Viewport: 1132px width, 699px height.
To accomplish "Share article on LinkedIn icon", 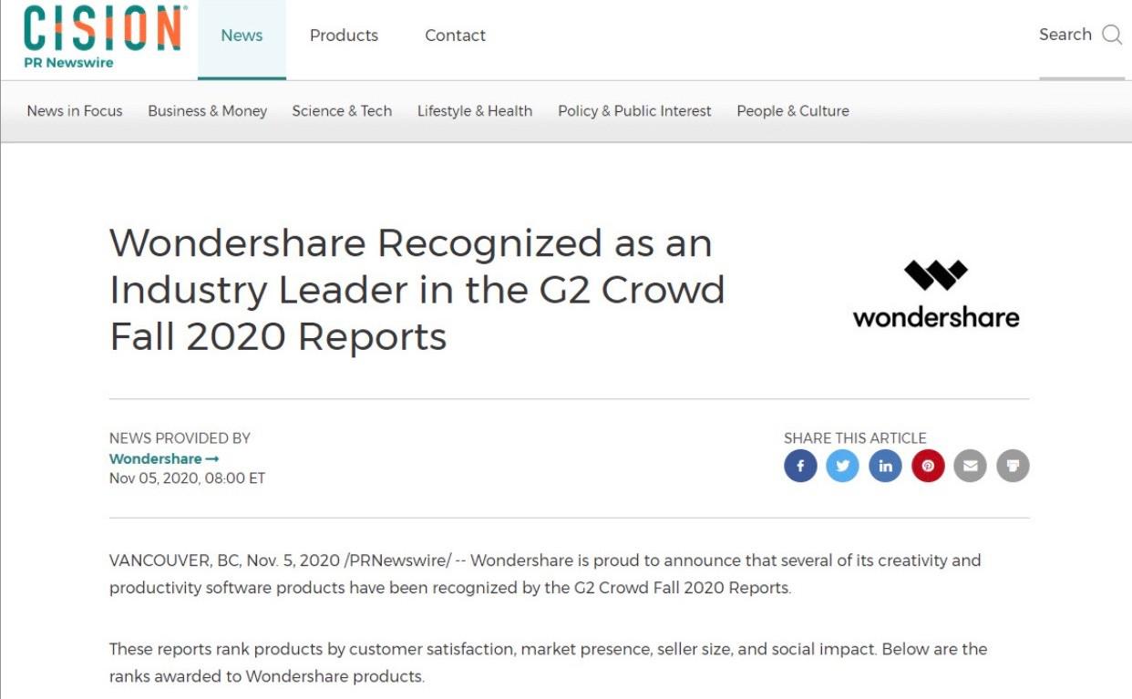I will [x=885, y=466].
